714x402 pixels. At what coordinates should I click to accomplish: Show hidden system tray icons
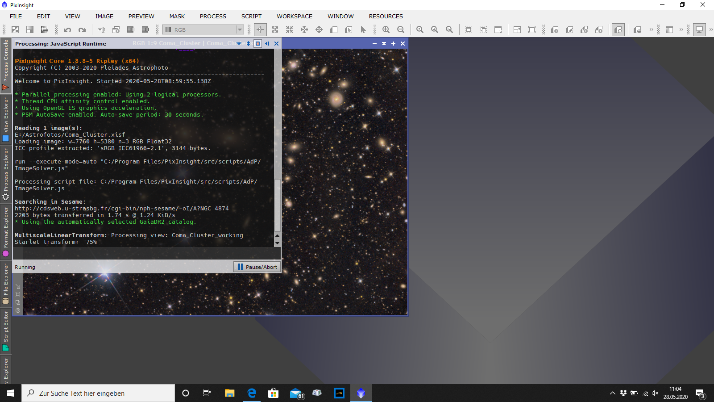[x=612, y=393]
